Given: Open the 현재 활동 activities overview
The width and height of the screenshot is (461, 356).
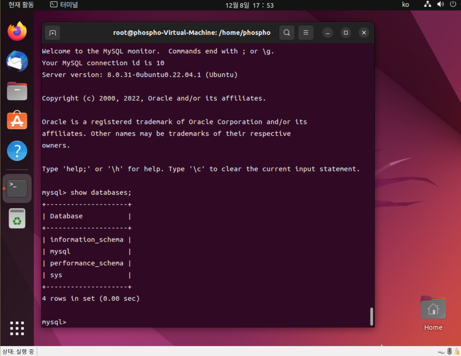Looking at the screenshot, I should click(x=21, y=5).
